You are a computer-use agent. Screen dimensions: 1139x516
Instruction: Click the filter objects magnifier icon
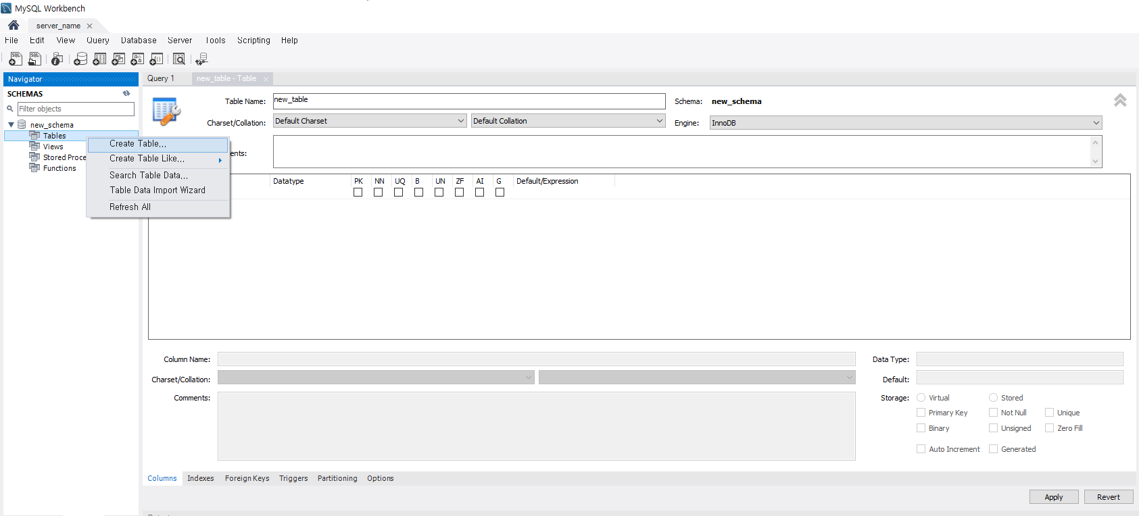point(10,109)
